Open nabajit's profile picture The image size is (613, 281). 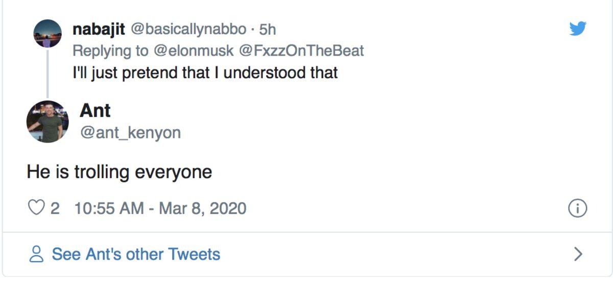(48, 34)
